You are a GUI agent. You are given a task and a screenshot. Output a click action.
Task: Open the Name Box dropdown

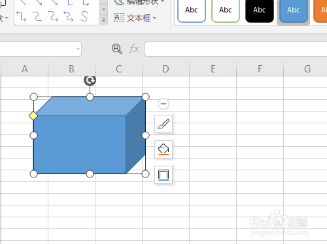click(78, 49)
